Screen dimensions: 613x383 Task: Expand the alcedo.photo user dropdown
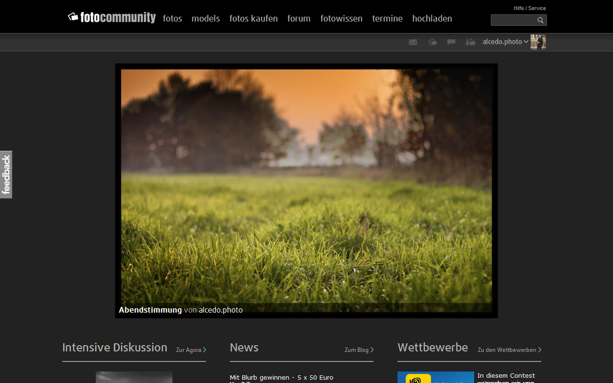pyautogui.click(x=505, y=42)
